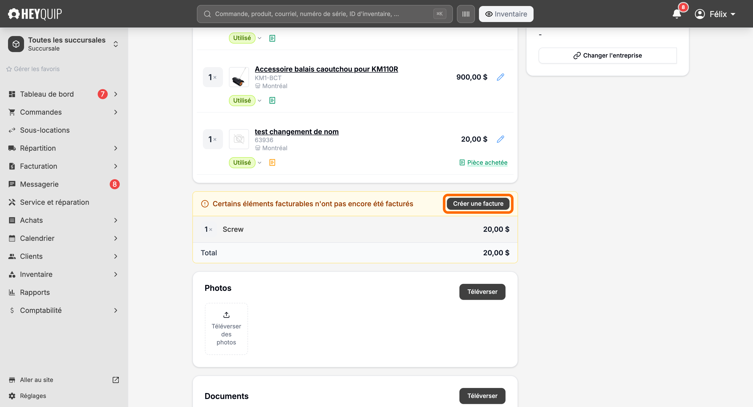Open Utilisé status dropdown for test changement
Viewport: 753px width, 407px height.
(x=245, y=162)
